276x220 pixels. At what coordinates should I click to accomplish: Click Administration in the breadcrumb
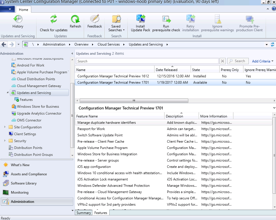(54, 44)
